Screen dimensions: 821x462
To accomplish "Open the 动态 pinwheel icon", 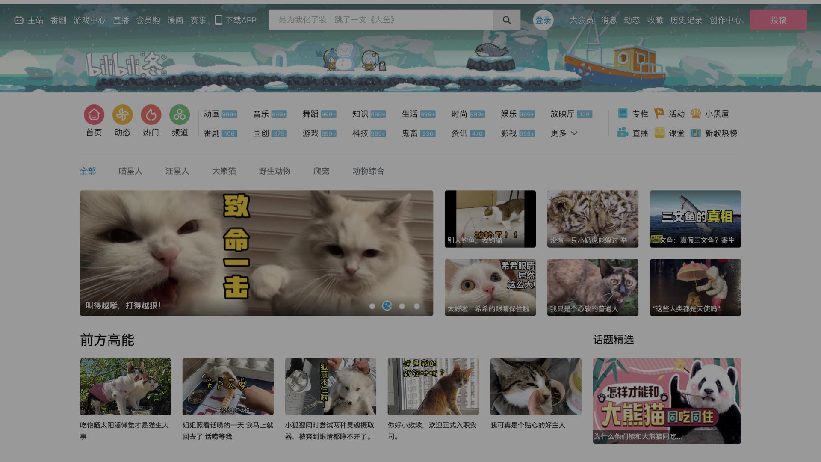I will 122,115.
